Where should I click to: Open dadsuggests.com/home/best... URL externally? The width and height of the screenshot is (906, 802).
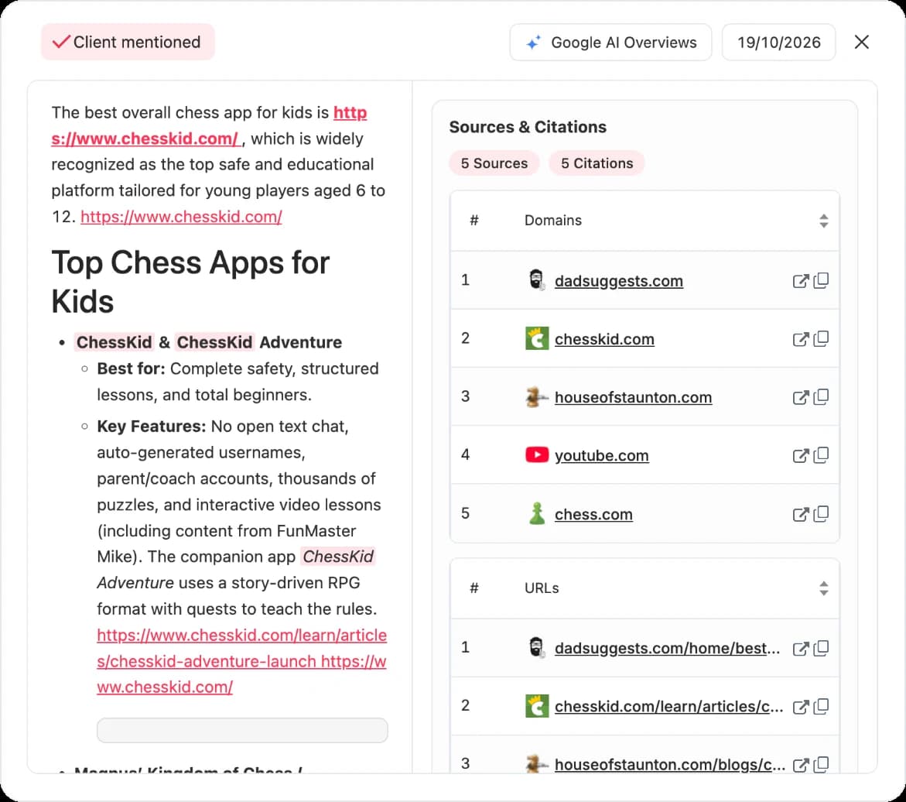click(x=800, y=649)
